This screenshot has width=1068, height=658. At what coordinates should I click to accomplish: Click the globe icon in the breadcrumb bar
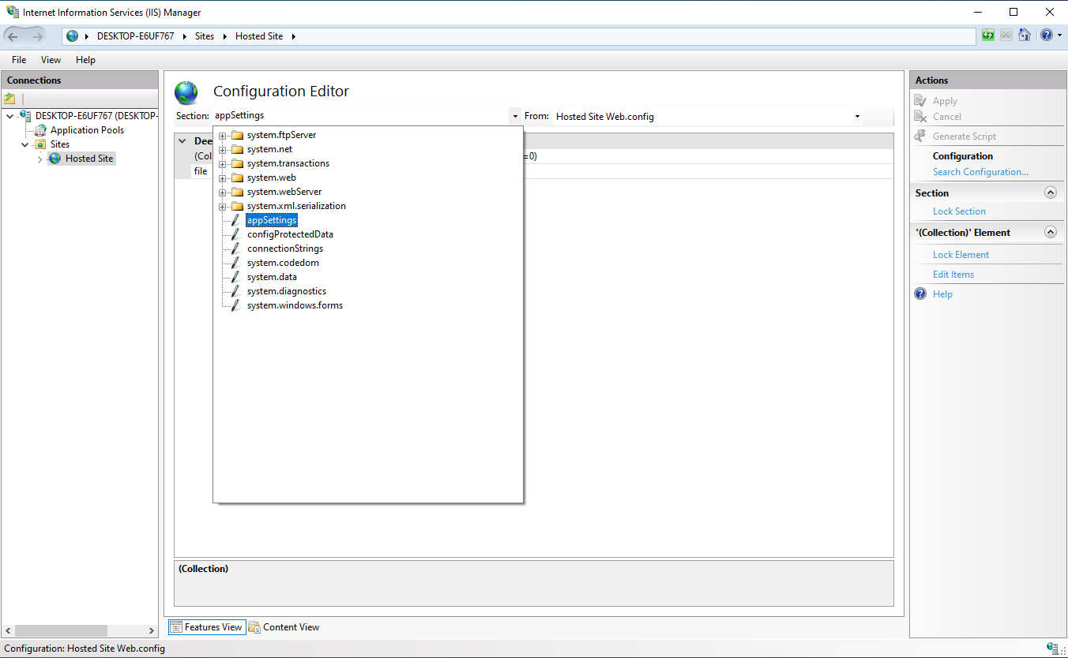point(71,36)
